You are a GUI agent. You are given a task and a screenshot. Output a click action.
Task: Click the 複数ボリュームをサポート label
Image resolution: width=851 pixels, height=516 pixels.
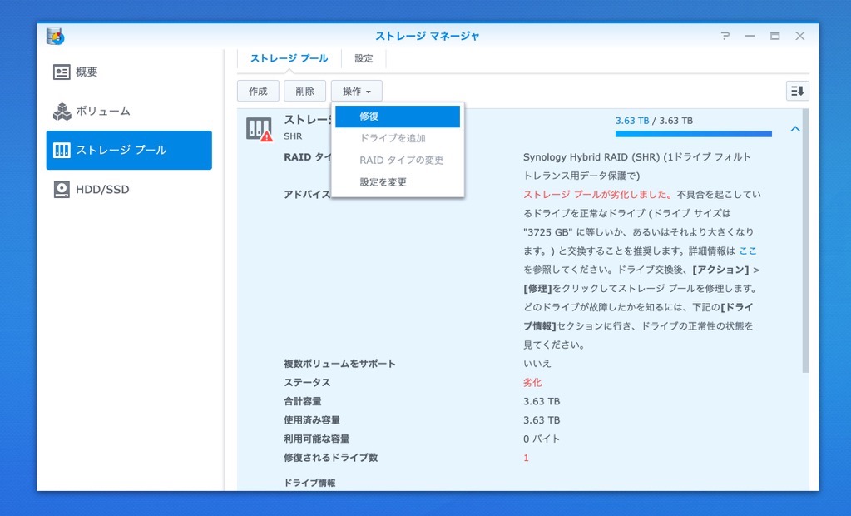(339, 364)
